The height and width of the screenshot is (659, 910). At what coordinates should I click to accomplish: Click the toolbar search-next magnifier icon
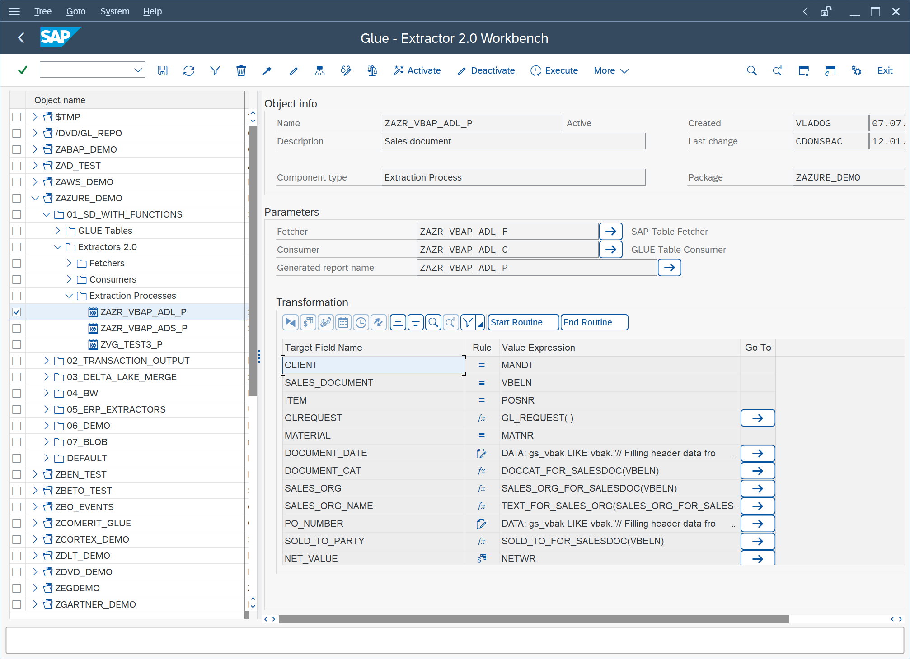[778, 71]
